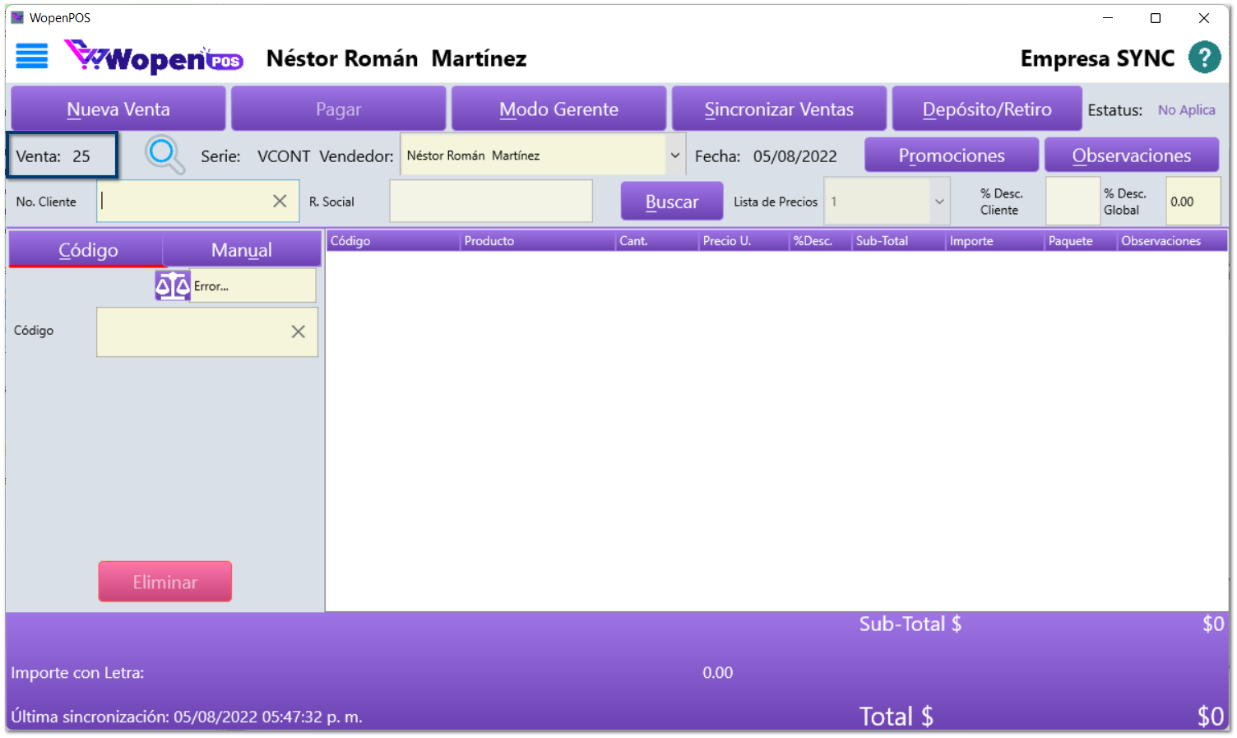
Task: Open Depósito/Retiro
Action: (986, 109)
